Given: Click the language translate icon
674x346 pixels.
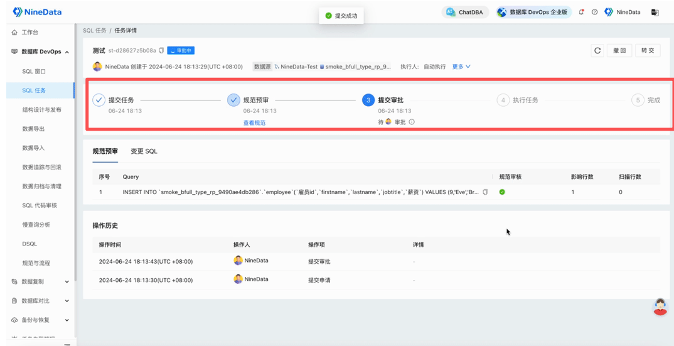Looking at the screenshot, I should pyautogui.click(x=655, y=13).
